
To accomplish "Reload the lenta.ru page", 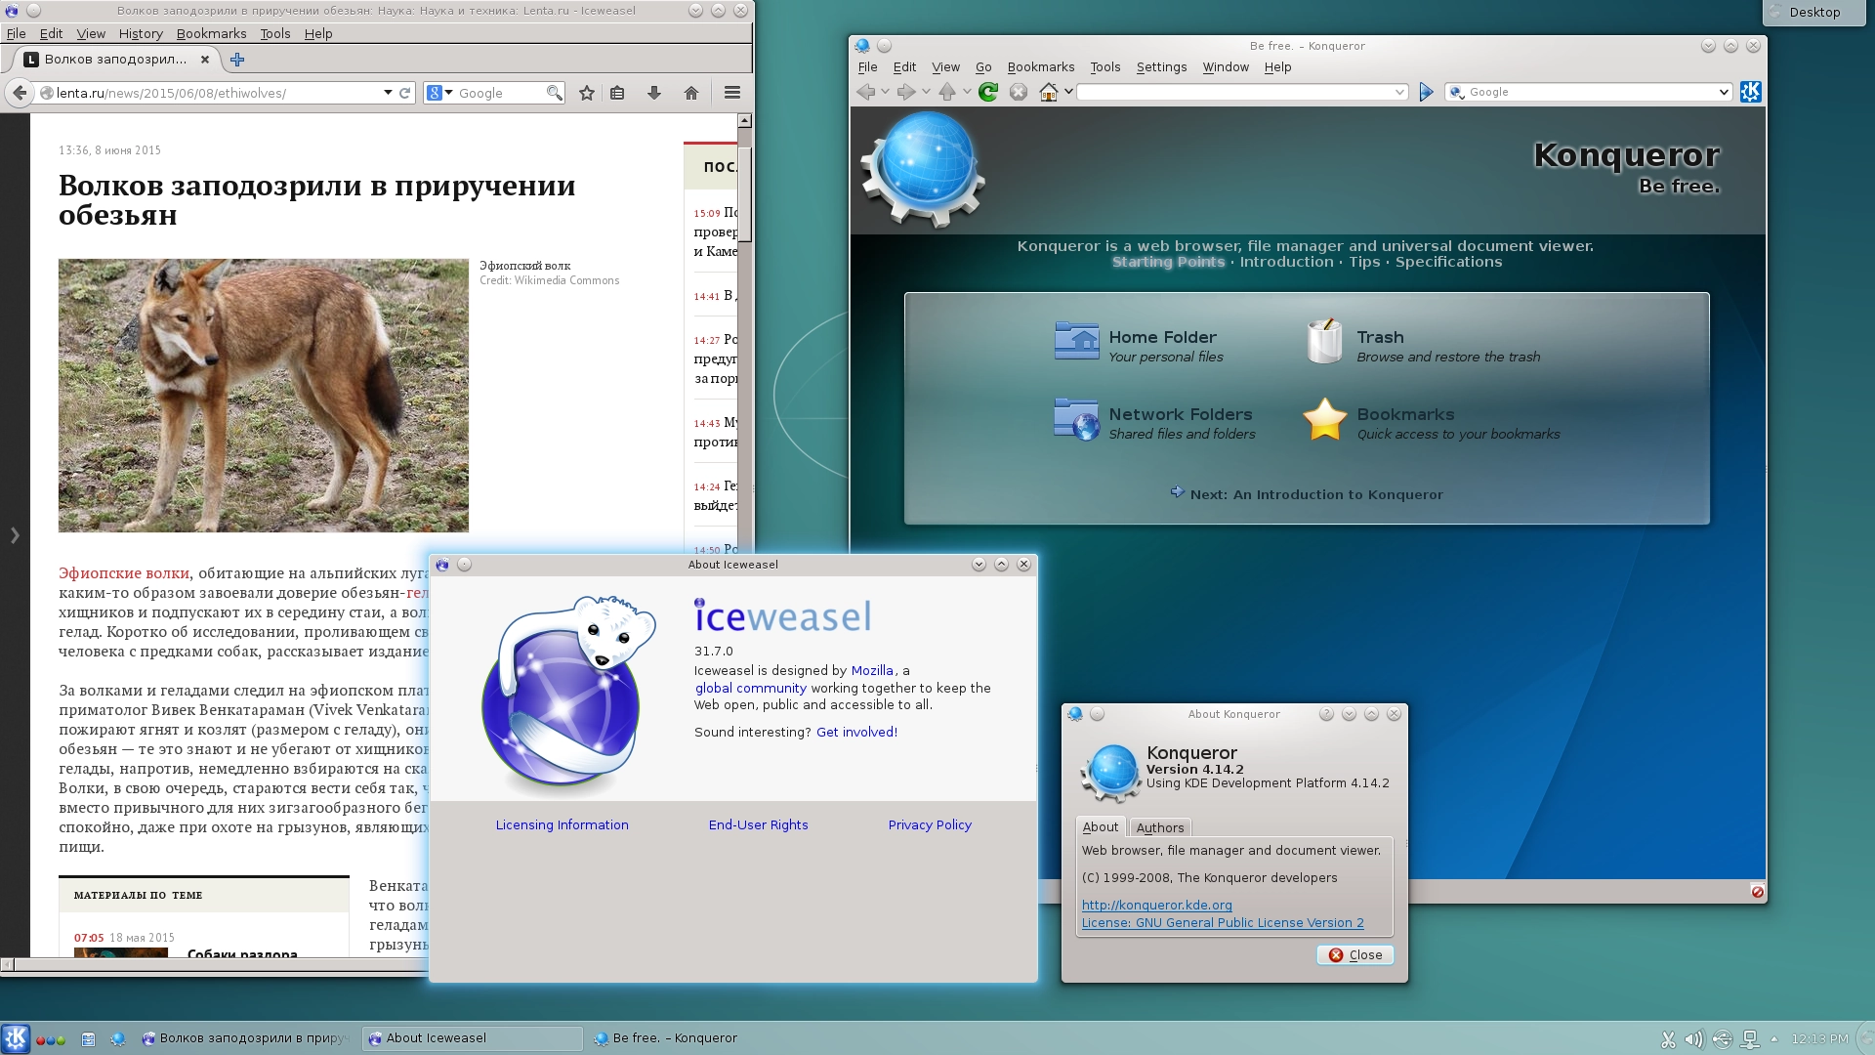I will point(404,93).
